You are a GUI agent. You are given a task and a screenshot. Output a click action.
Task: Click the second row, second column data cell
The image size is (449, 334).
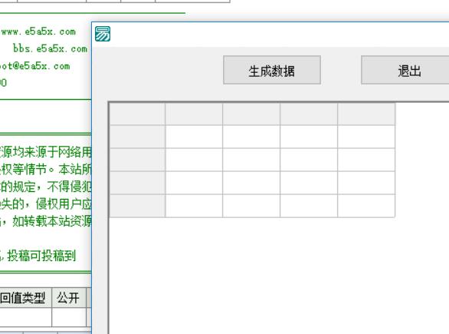251,160
